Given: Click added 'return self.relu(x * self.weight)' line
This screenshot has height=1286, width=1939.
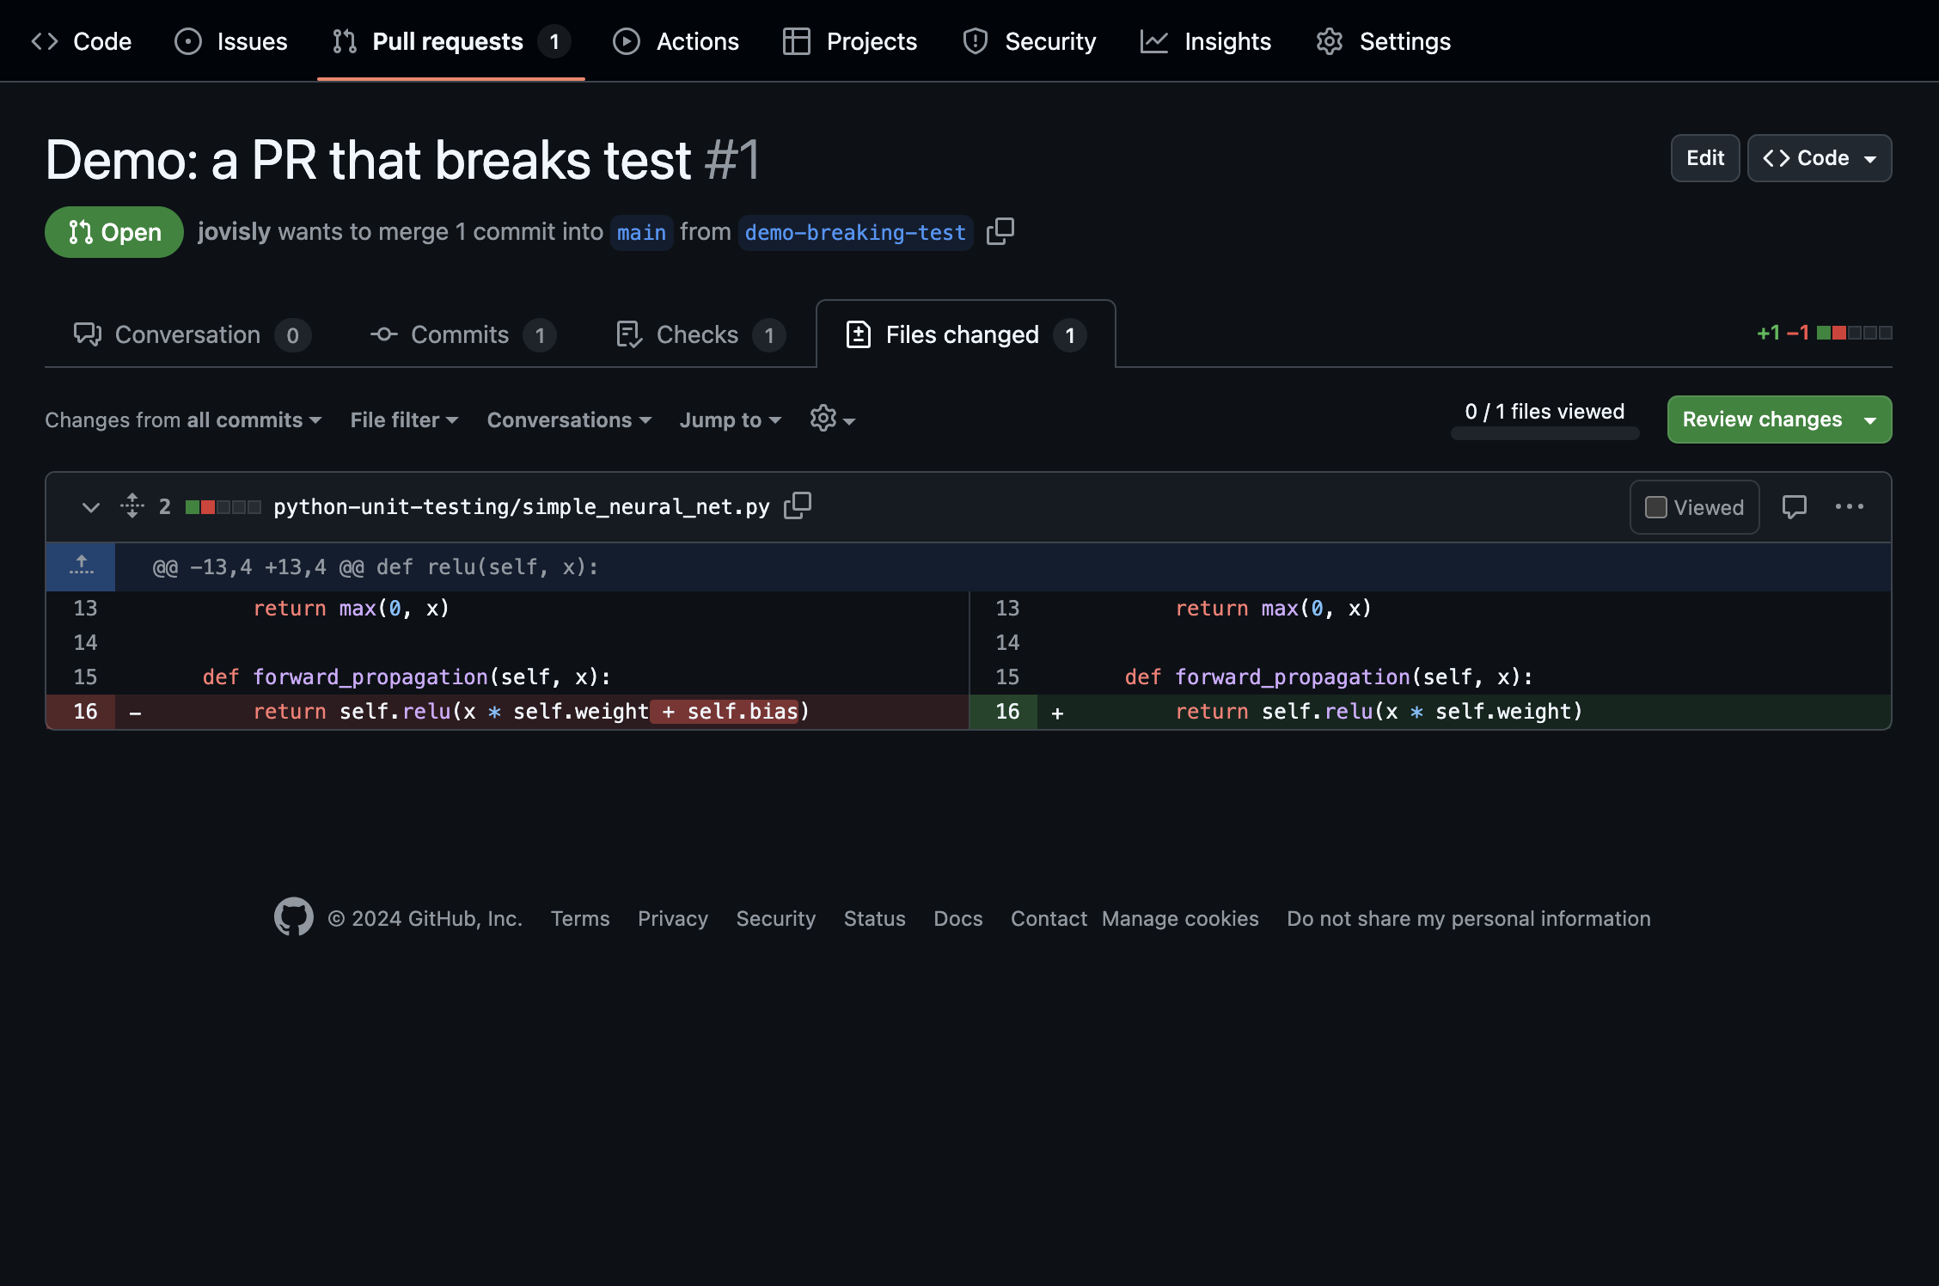Looking at the screenshot, I should tap(1379, 712).
